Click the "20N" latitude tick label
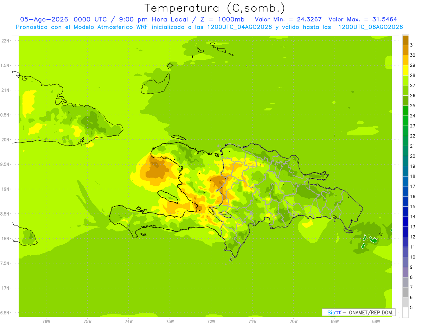The width and height of the screenshot is (422, 326). coord(5,140)
